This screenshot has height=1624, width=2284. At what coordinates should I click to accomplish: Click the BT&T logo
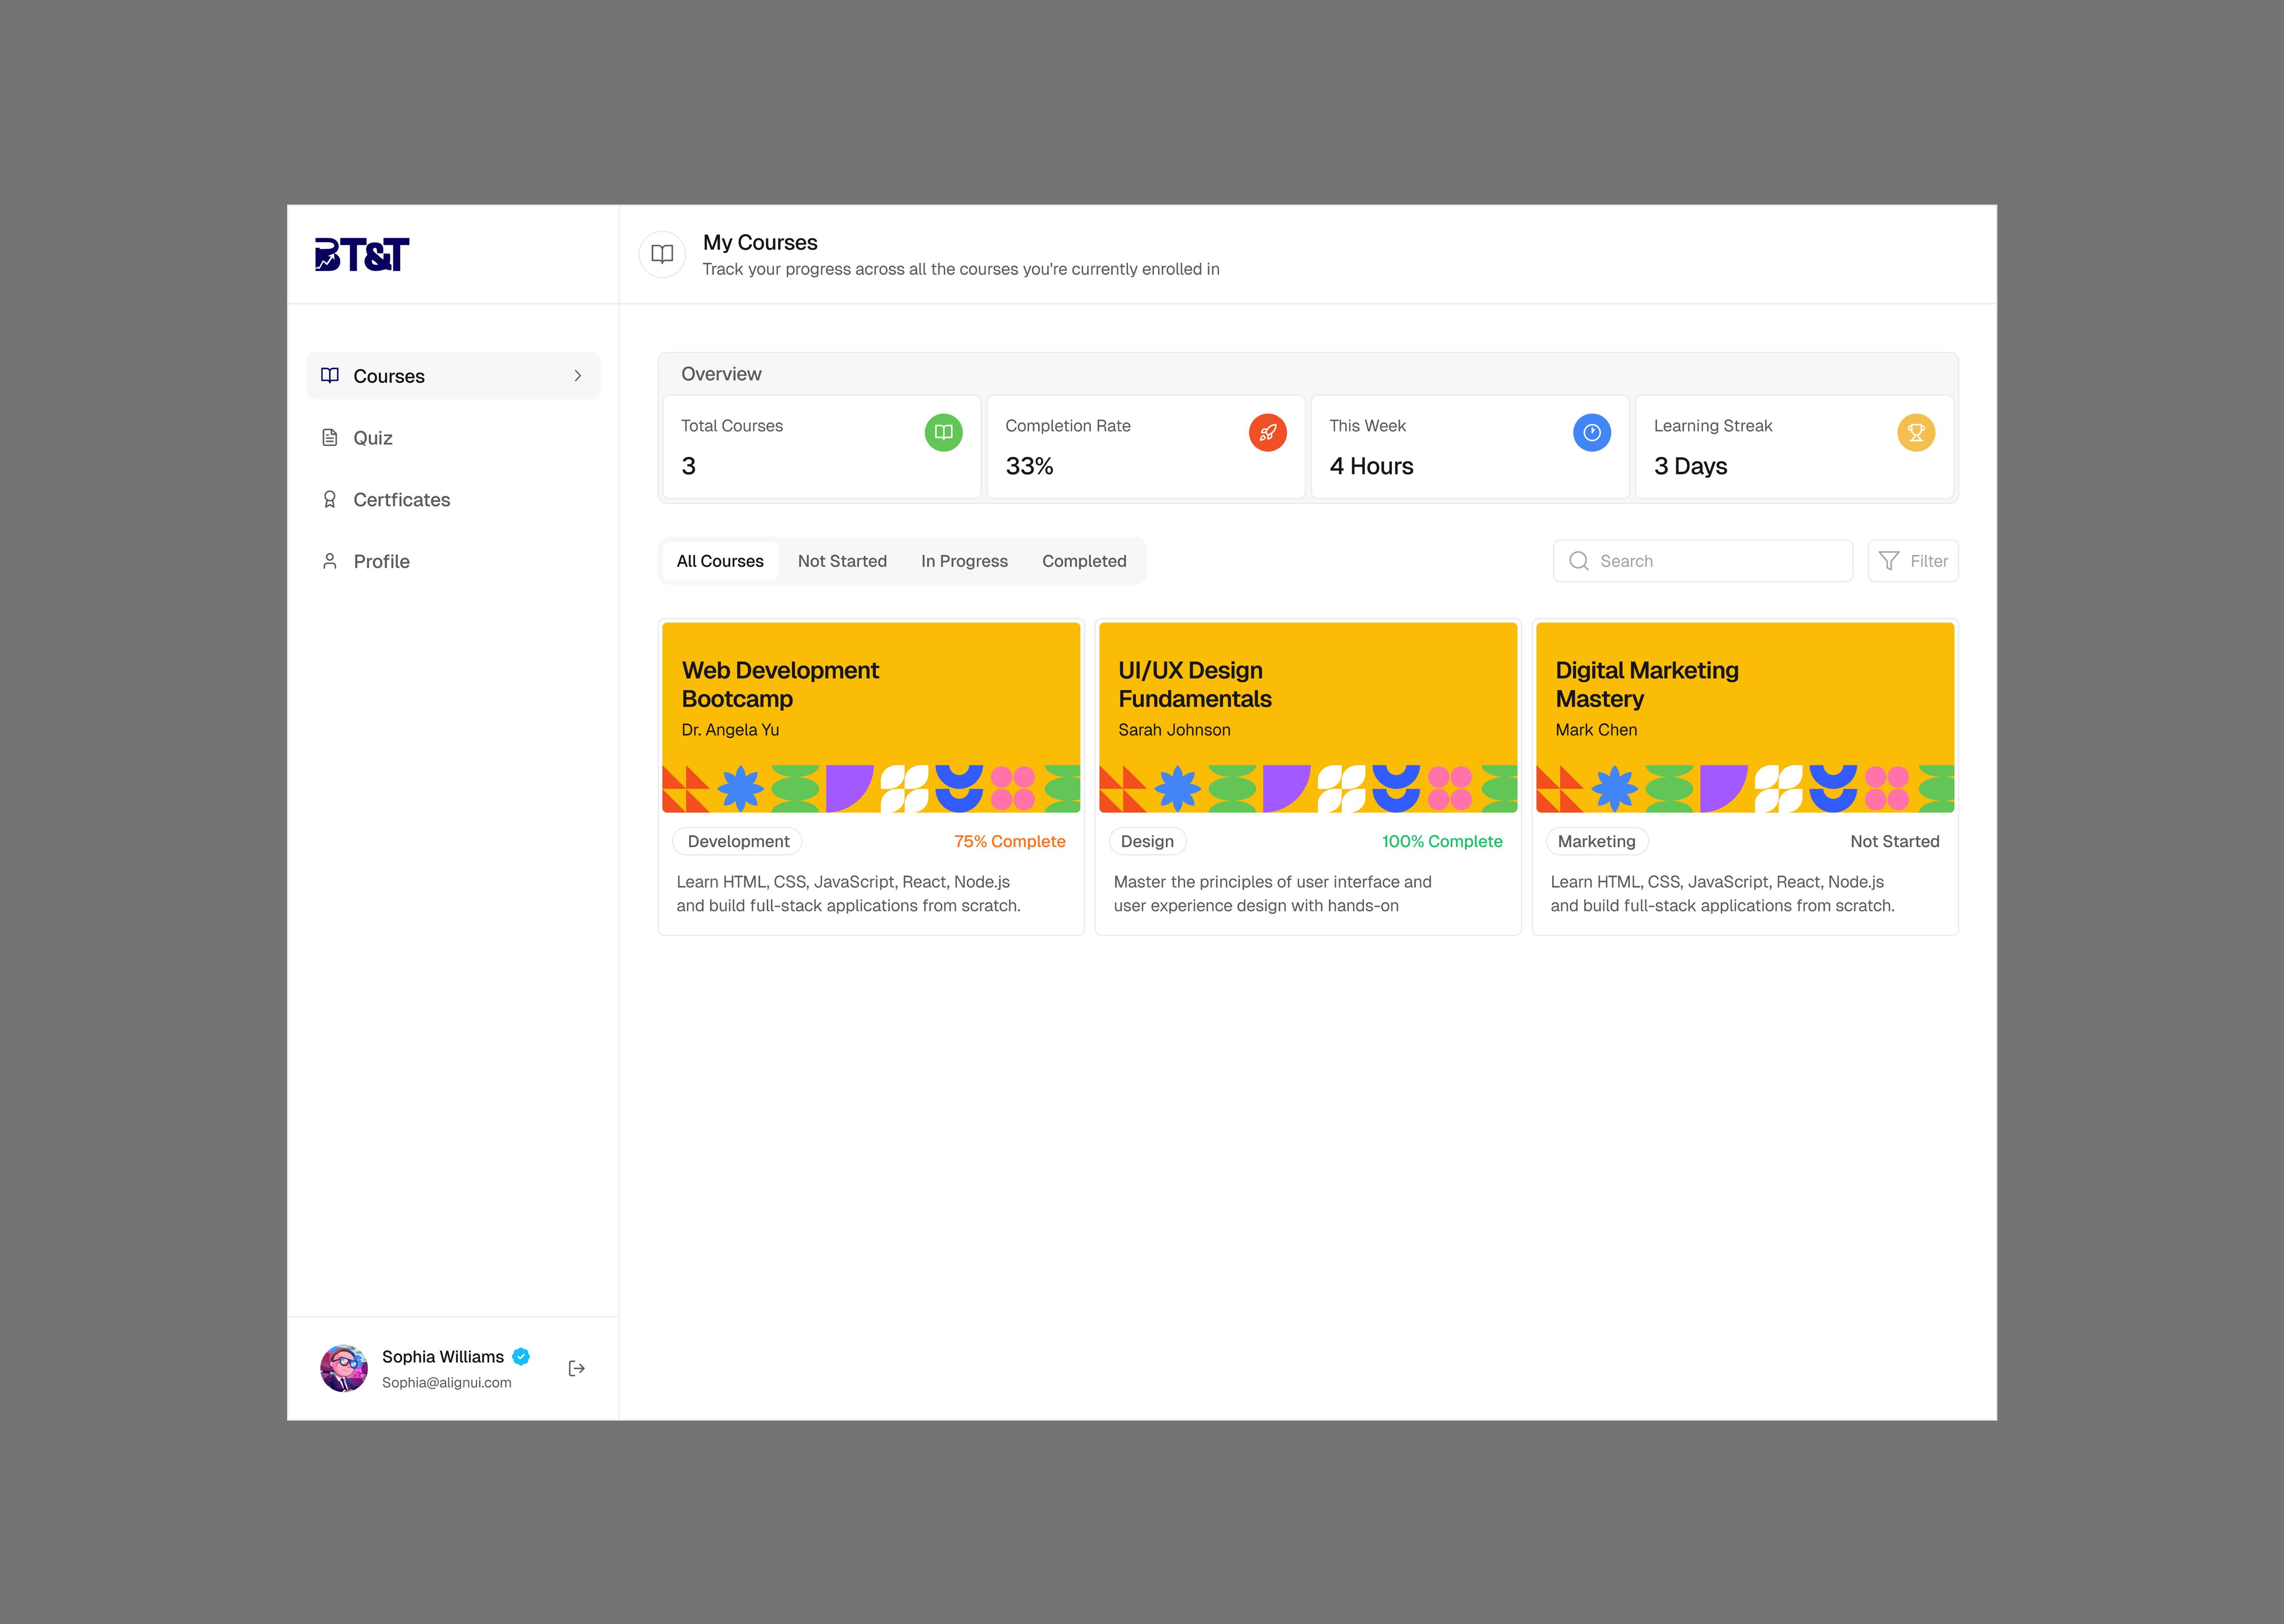(362, 254)
